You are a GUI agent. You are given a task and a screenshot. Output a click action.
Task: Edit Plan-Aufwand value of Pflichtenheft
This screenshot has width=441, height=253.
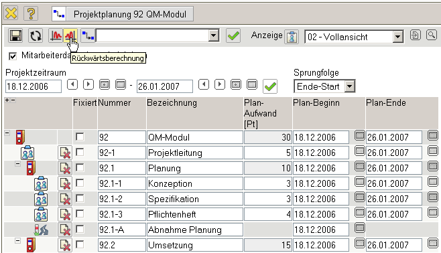268,215
